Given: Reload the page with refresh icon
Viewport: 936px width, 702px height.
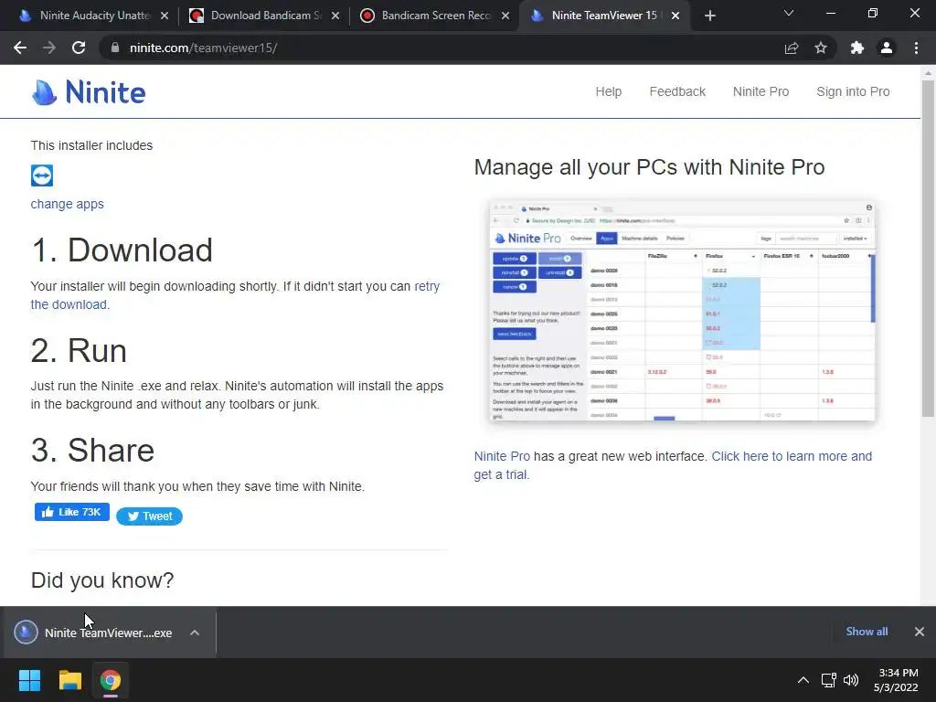Looking at the screenshot, I should tap(79, 48).
